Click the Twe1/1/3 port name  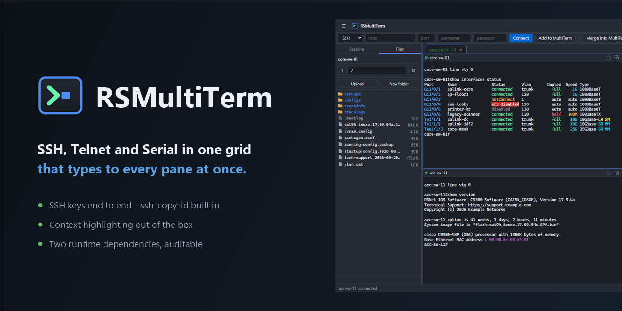[x=433, y=129]
